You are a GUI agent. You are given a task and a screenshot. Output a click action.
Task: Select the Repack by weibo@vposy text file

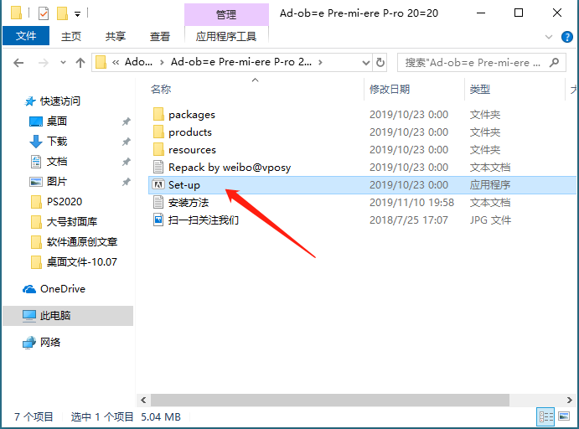pos(230,168)
